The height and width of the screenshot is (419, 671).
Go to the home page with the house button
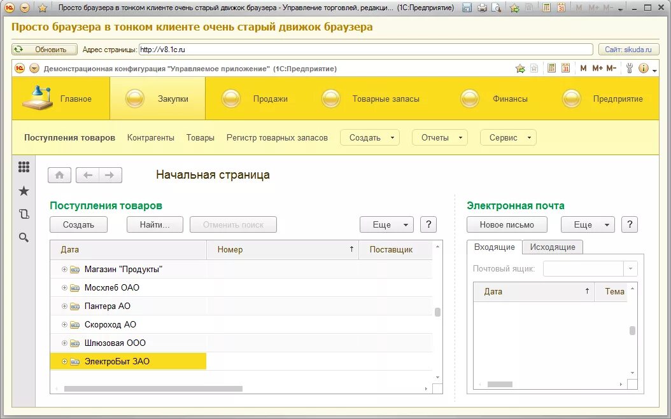(x=59, y=175)
